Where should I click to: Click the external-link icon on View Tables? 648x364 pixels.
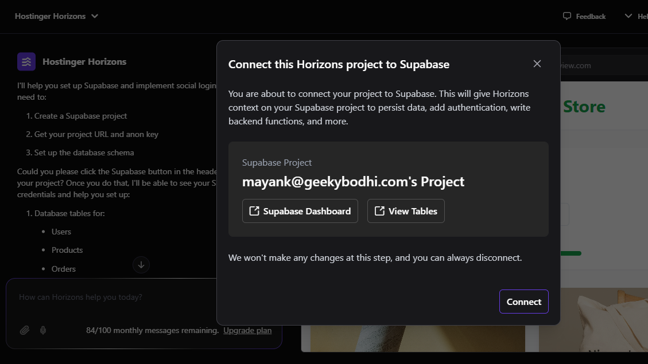(379, 211)
